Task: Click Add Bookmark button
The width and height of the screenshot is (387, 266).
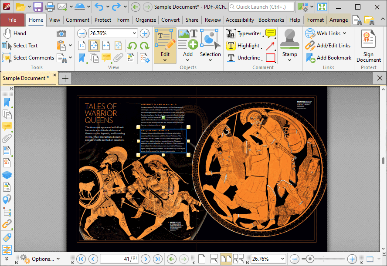Action: coord(328,58)
